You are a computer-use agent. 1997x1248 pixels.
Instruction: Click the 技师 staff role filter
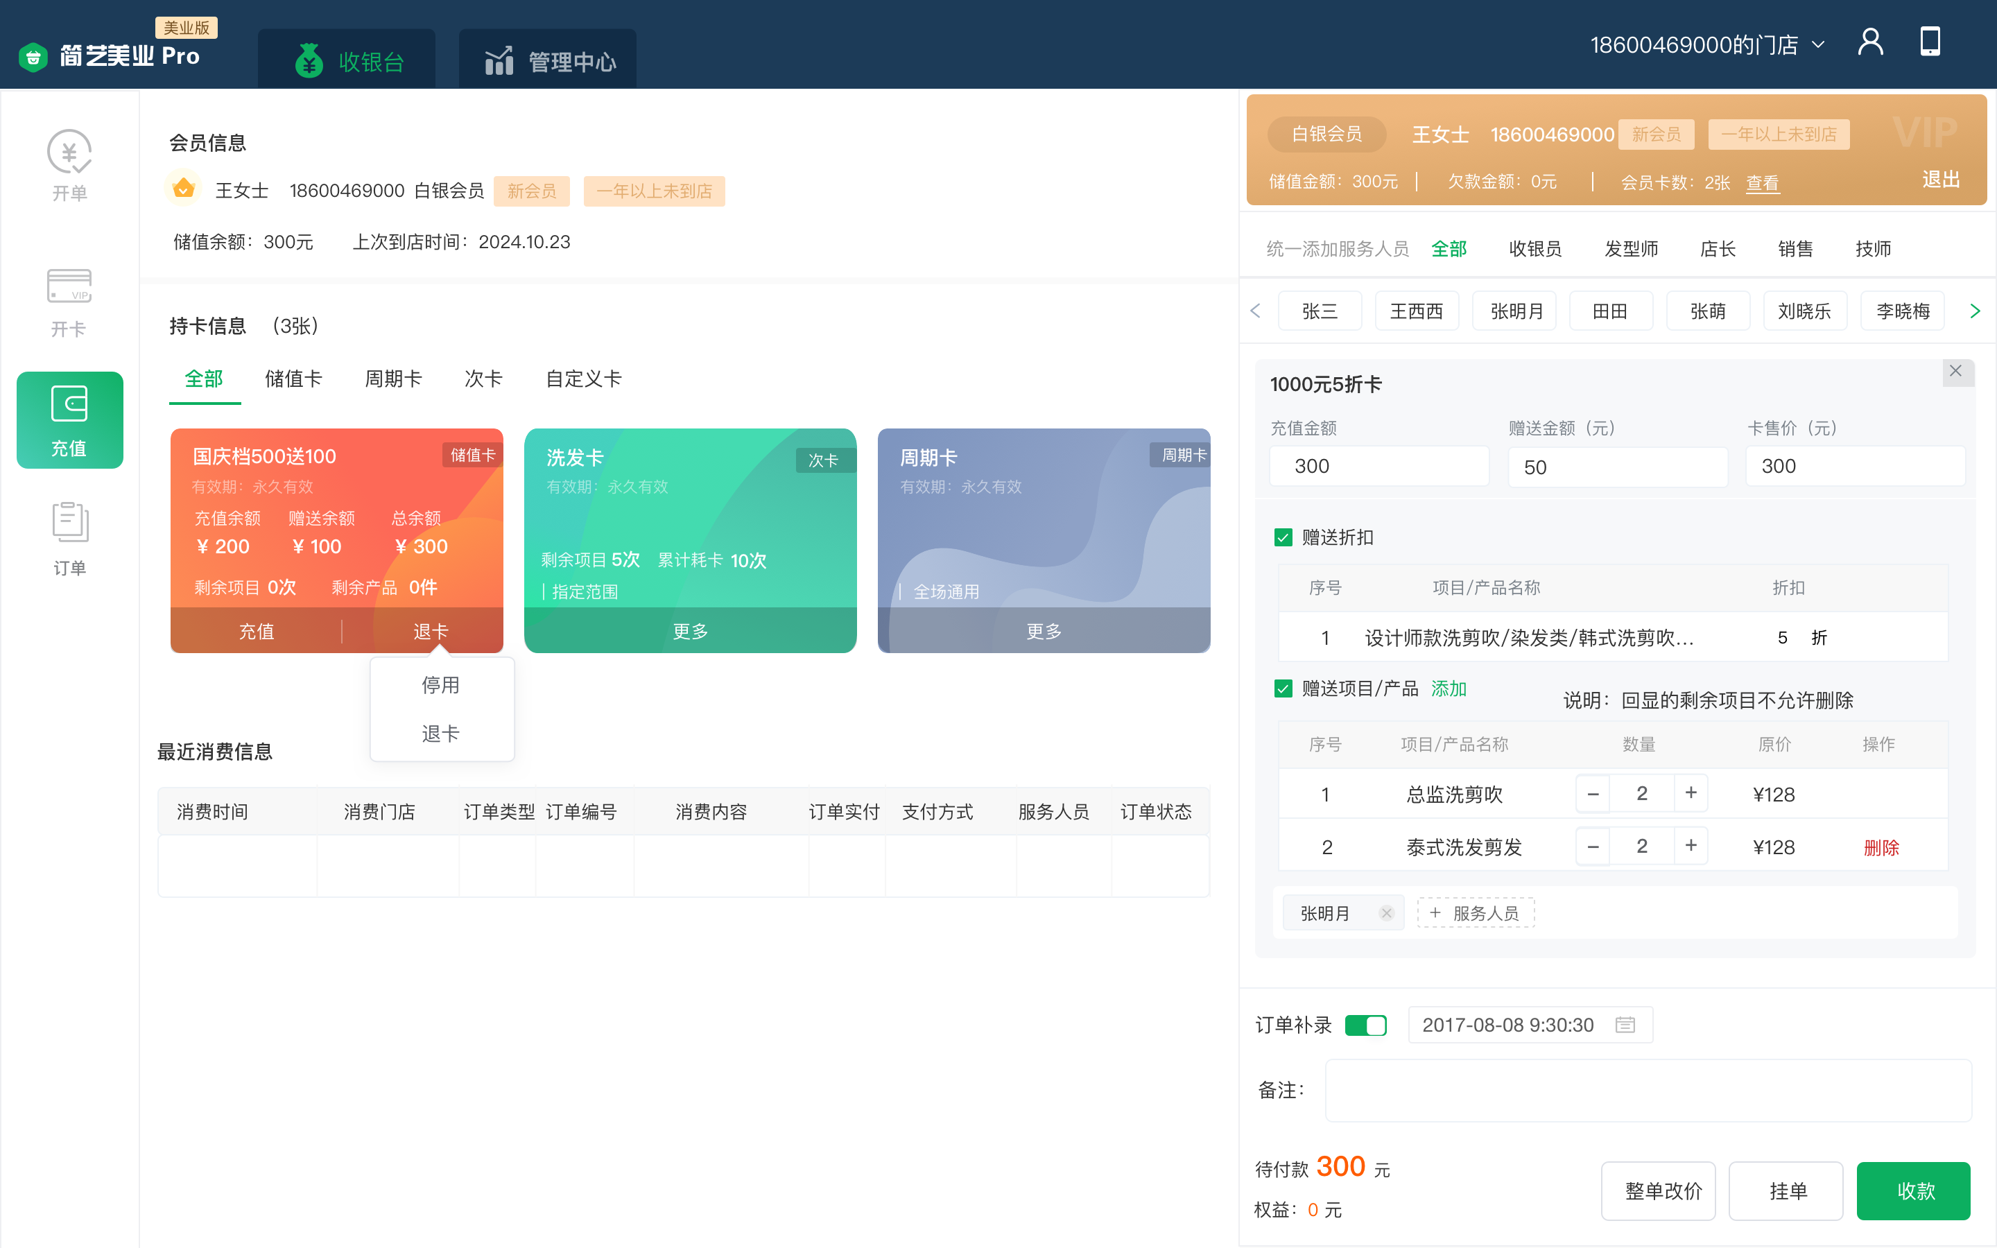click(1872, 246)
